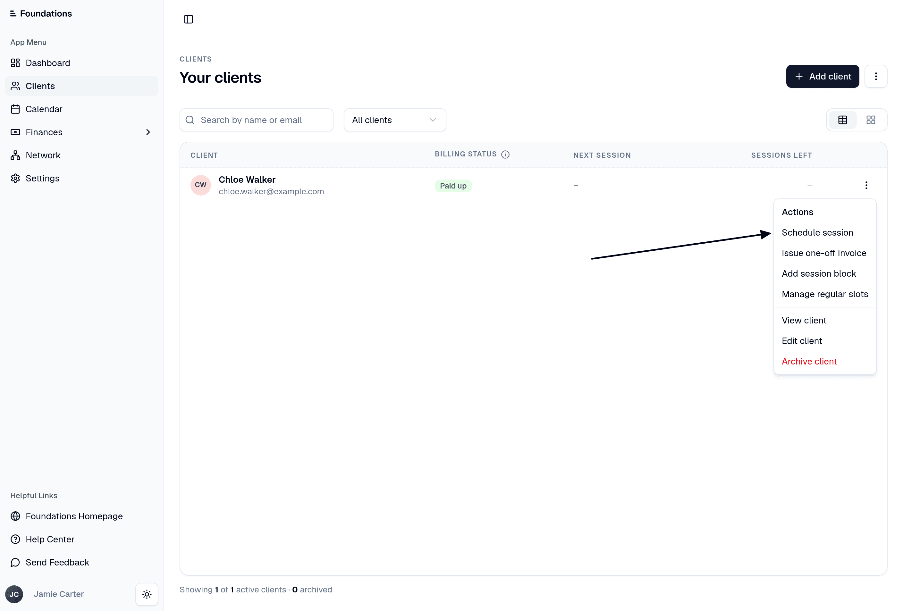Open the Foundations Homepage link

81,516
